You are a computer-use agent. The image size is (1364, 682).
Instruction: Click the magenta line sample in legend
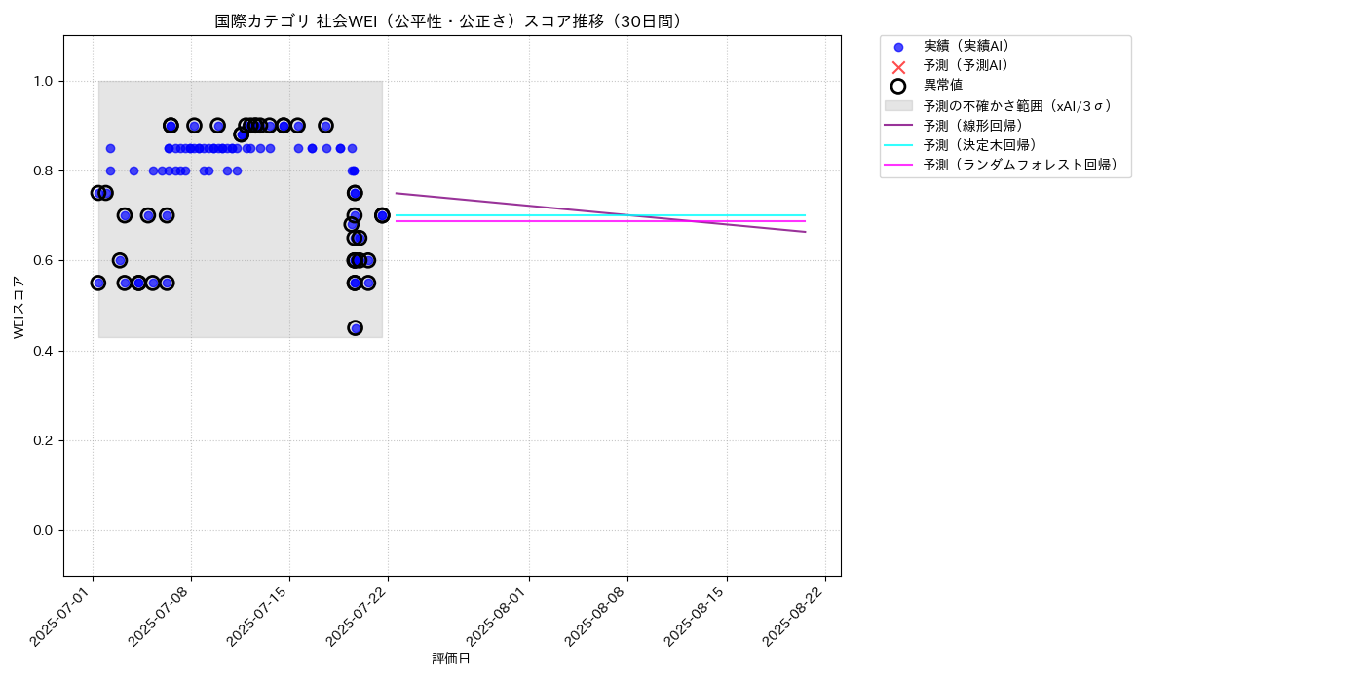coord(898,165)
